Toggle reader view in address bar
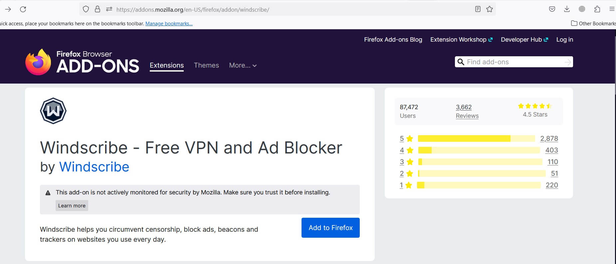This screenshot has width=616, height=264. [478, 9]
